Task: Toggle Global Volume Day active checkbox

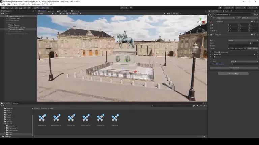Action: (x=214, y=15)
